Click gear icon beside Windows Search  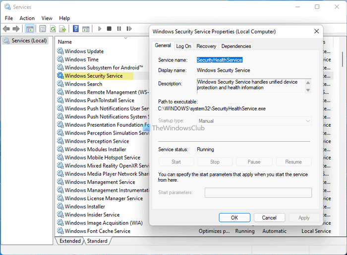point(60,84)
